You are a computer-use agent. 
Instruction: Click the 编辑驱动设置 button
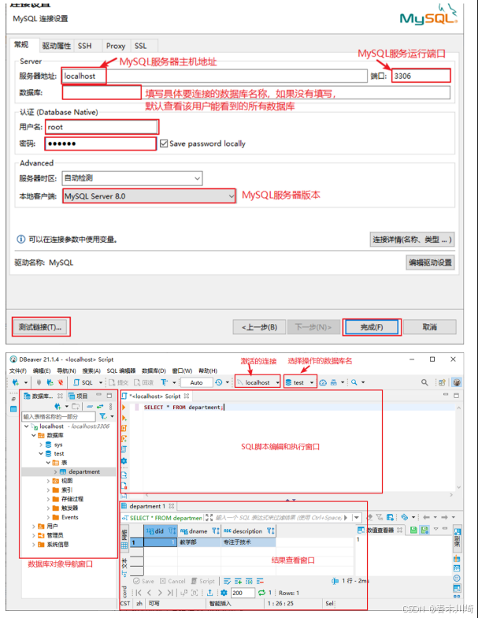430,262
